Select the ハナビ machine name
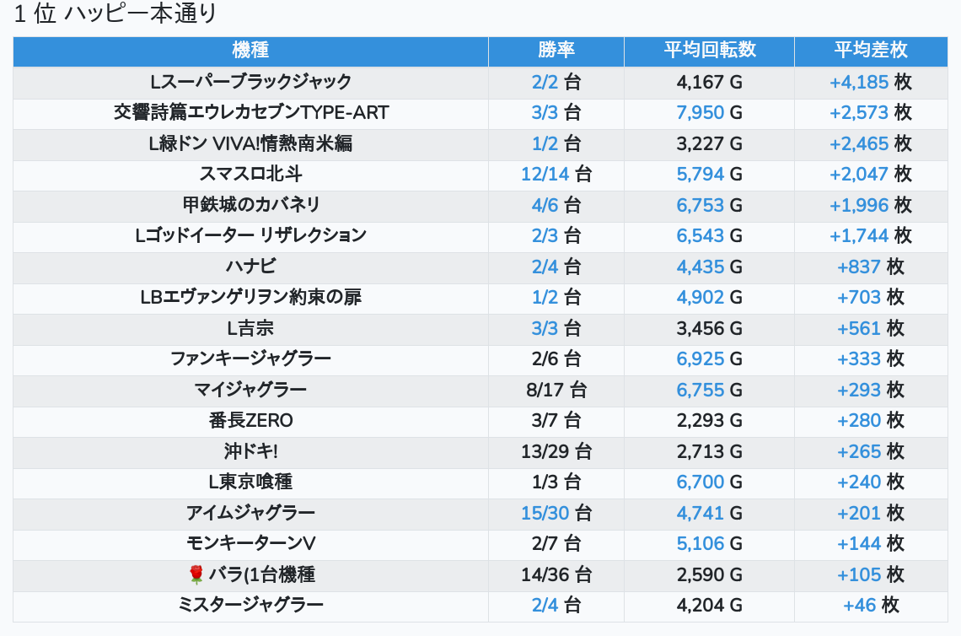 click(250, 267)
